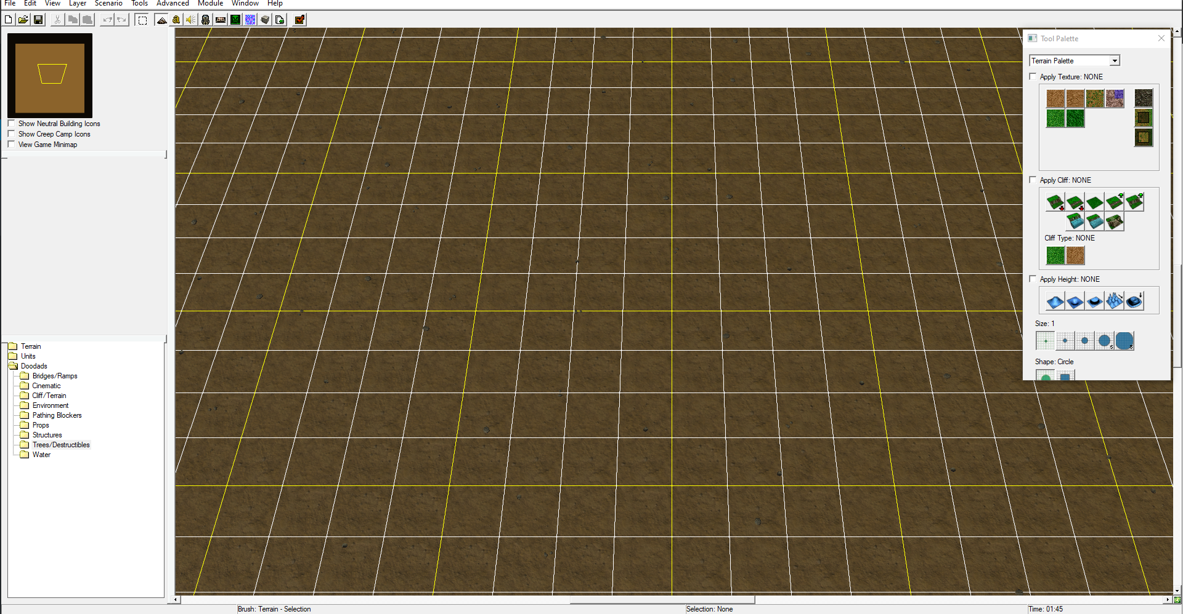Select the raise-two-levels cliff tool
This screenshot has width=1183, height=614.
click(1134, 202)
